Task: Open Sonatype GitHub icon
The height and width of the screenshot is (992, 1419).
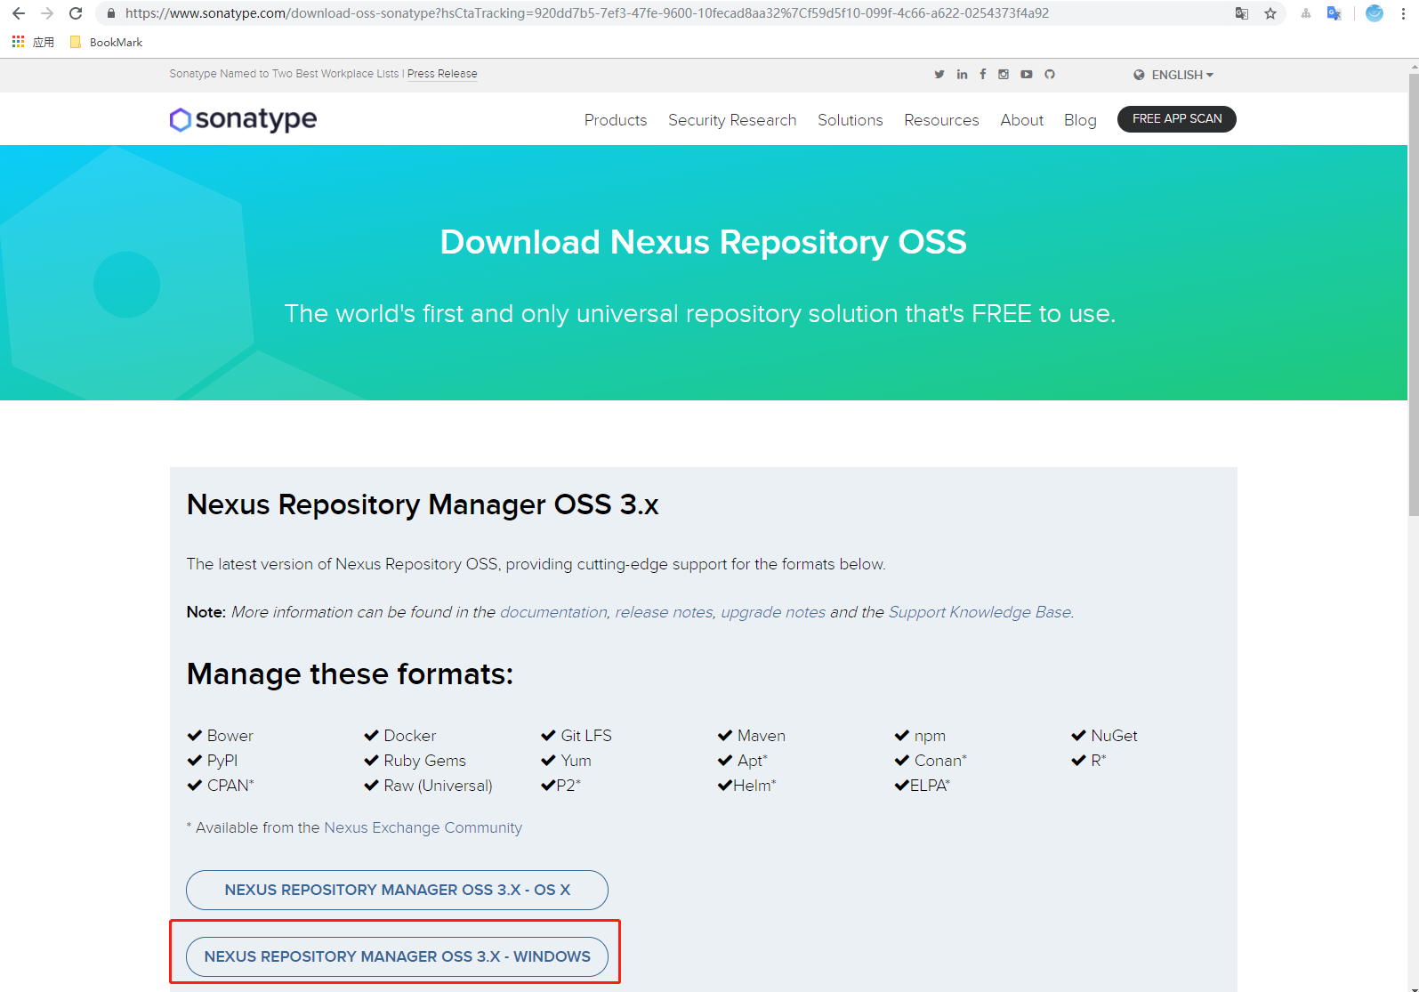Action: 1050,74
